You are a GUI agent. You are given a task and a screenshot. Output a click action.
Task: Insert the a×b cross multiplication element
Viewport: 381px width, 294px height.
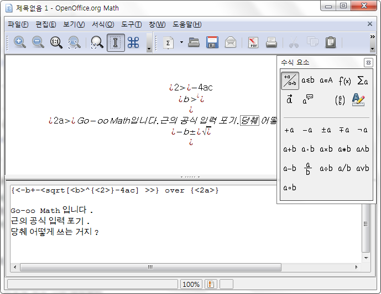pyautogui.click(x=326, y=149)
